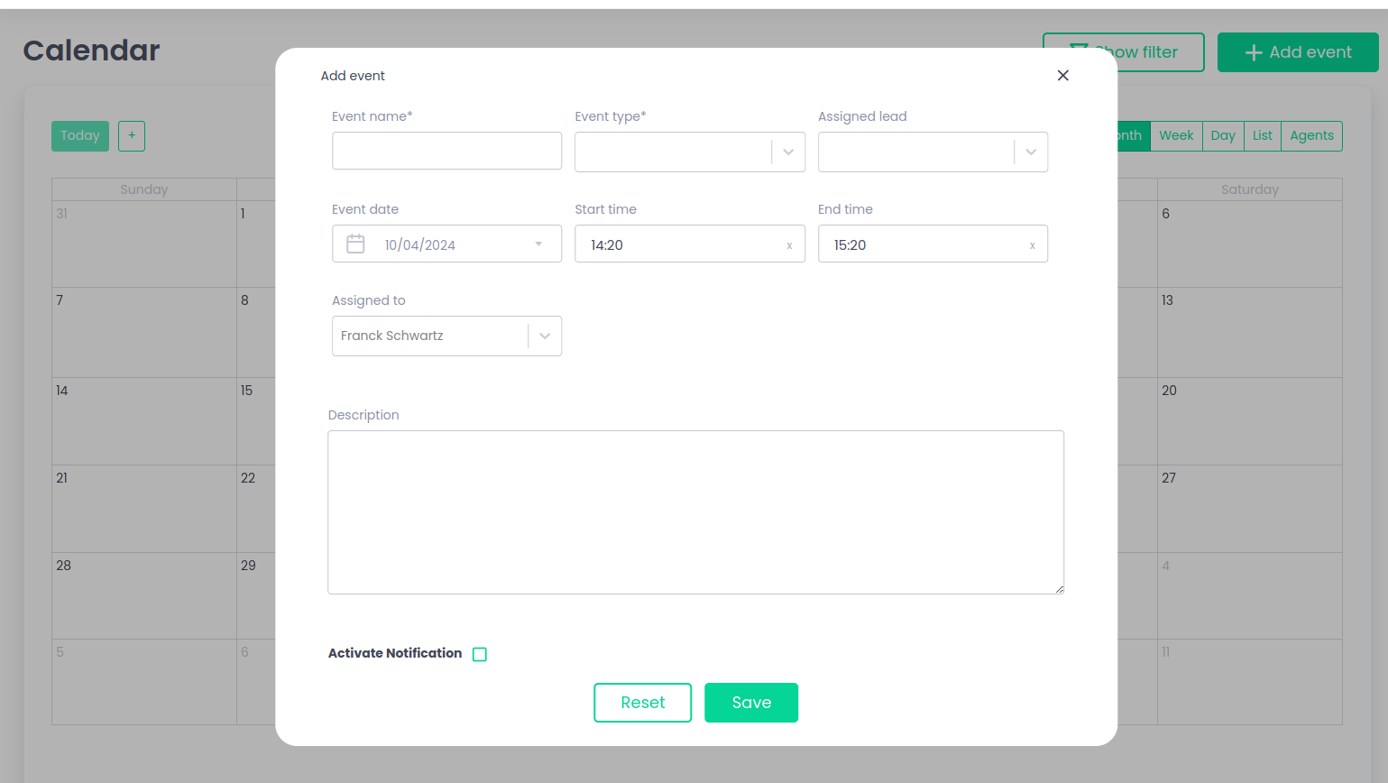Click the Reset button
The width and height of the screenshot is (1388, 783).
tap(642, 703)
